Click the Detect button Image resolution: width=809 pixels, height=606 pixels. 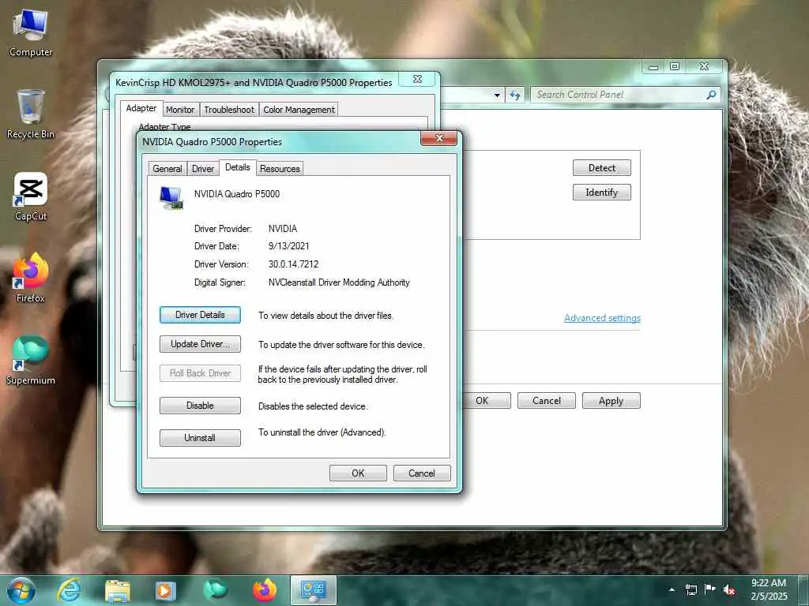(x=601, y=167)
